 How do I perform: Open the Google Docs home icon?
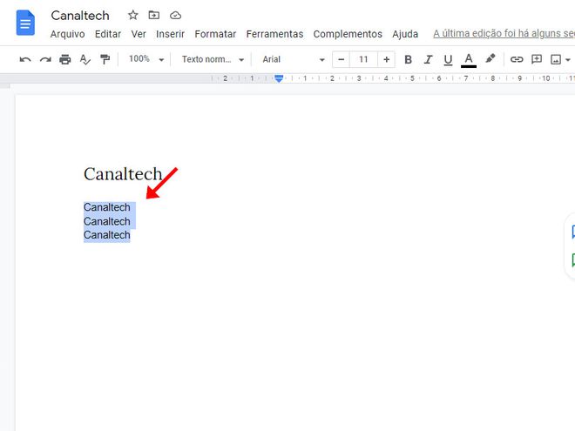click(25, 24)
